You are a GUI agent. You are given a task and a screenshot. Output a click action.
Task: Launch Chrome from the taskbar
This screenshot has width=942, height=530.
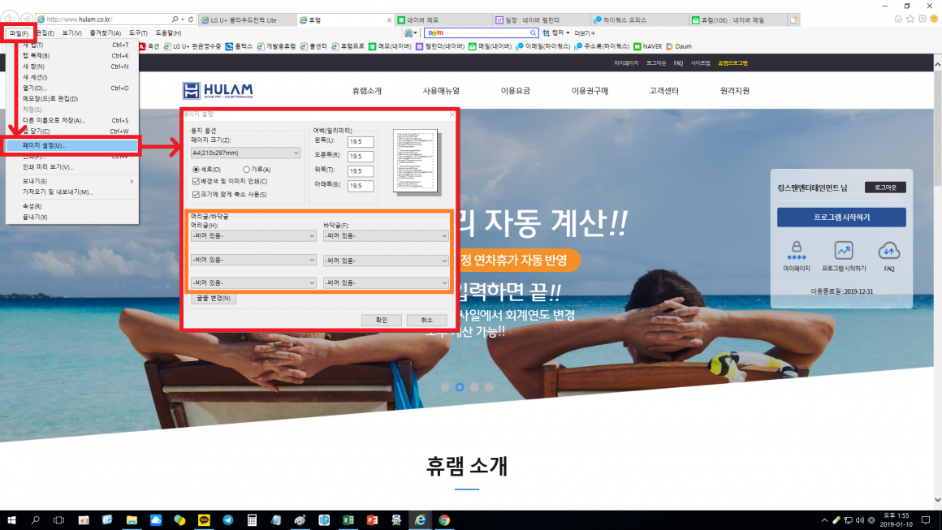point(444,520)
